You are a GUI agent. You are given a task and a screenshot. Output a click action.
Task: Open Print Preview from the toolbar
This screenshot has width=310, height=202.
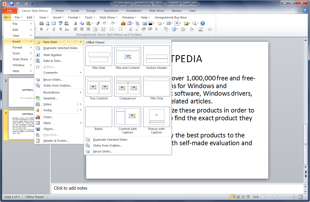click(x=48, y=23)
